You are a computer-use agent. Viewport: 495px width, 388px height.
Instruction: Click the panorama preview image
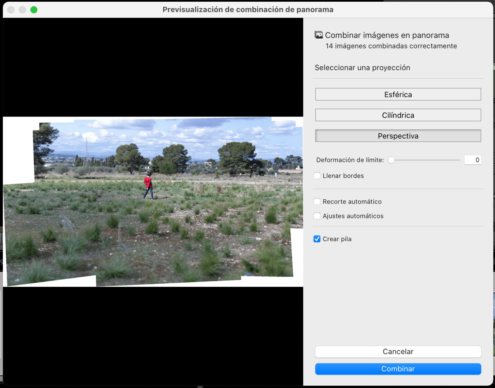click(153, 201)
